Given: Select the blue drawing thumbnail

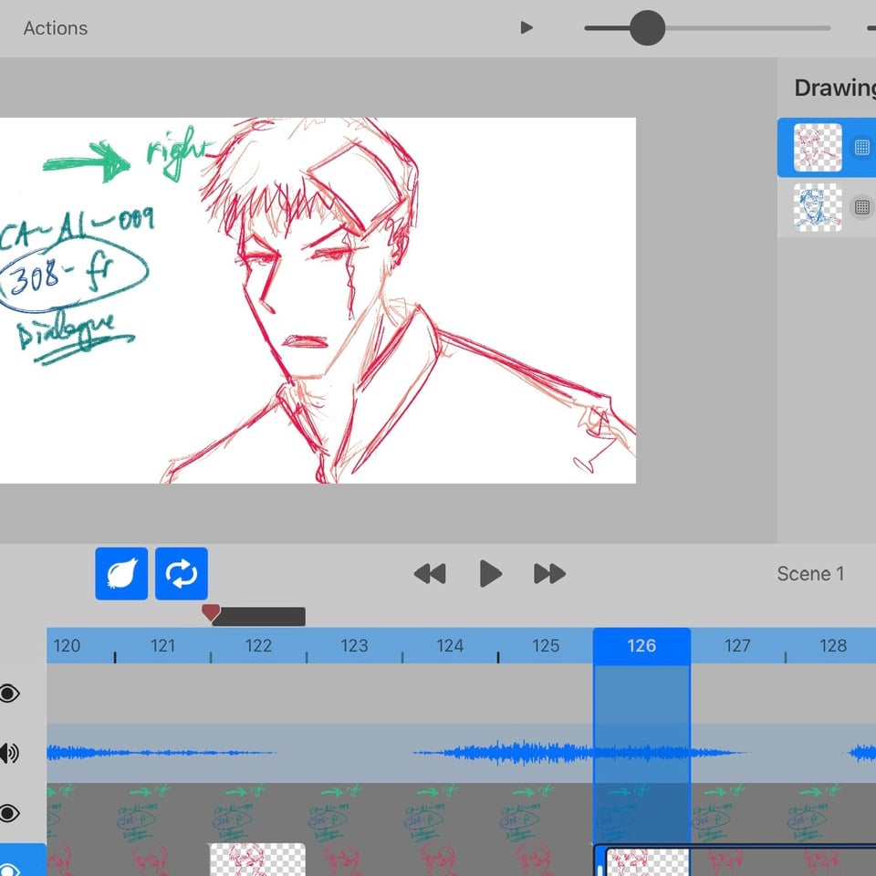Looking at the screenshot, I should 817,206.
